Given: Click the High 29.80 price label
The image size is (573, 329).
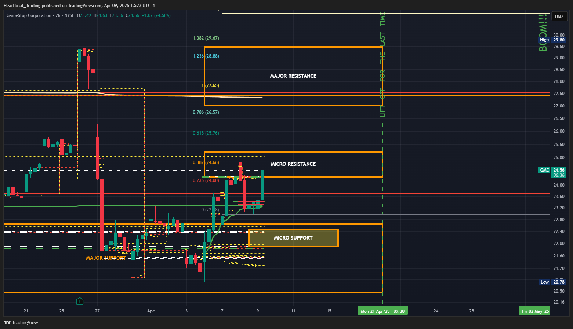Looking at the screenshot, I should pos(552,40).
